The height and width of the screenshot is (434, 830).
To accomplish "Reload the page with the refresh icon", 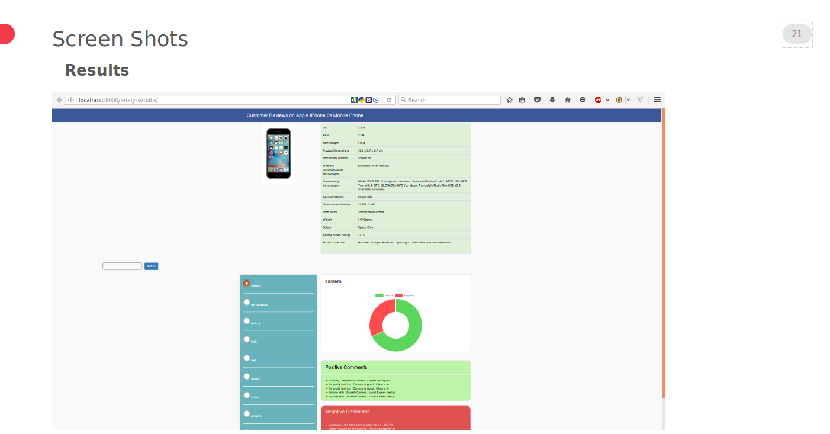I will [390, 100].
